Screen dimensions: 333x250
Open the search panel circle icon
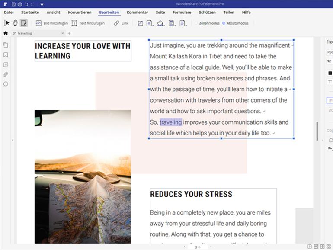click(x=6, y=84)
